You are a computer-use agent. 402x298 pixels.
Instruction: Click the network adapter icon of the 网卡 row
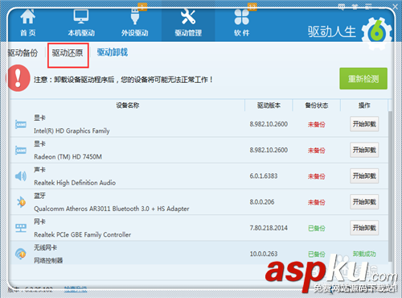[x=21, y=228]
